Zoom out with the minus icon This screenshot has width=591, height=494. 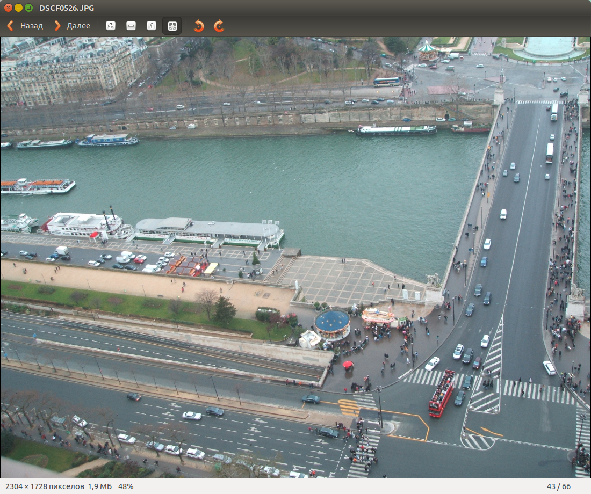tap(131, 26)
